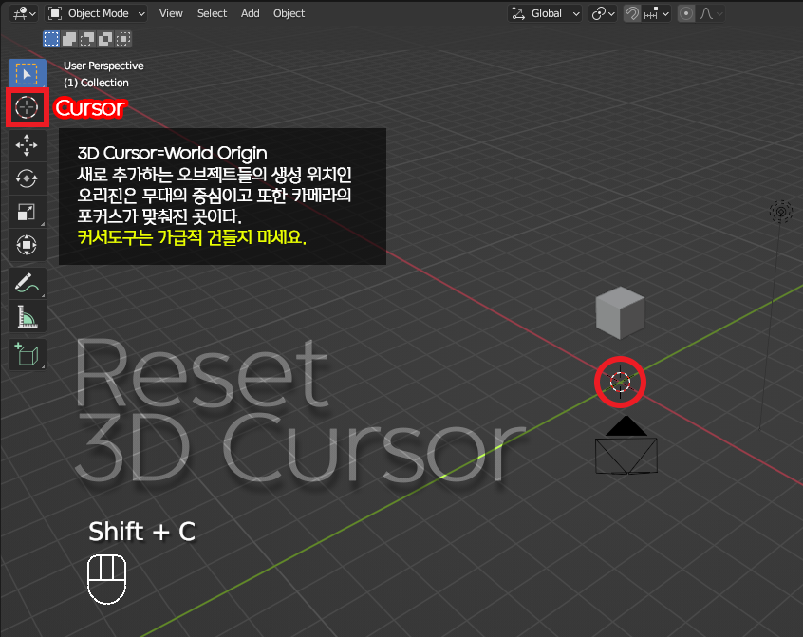Set selection mode to Extend
The height and width of the screenshot is (637, 803).
(x=69, y=39)
